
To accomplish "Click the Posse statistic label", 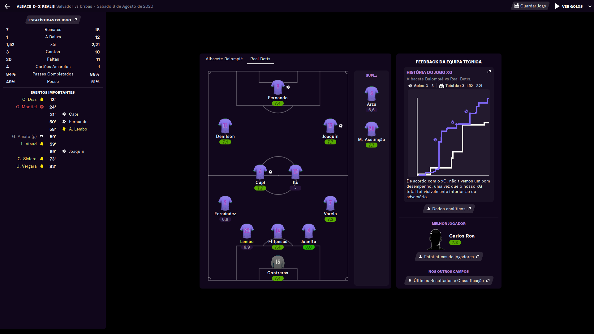I will (x=53, y=82).
